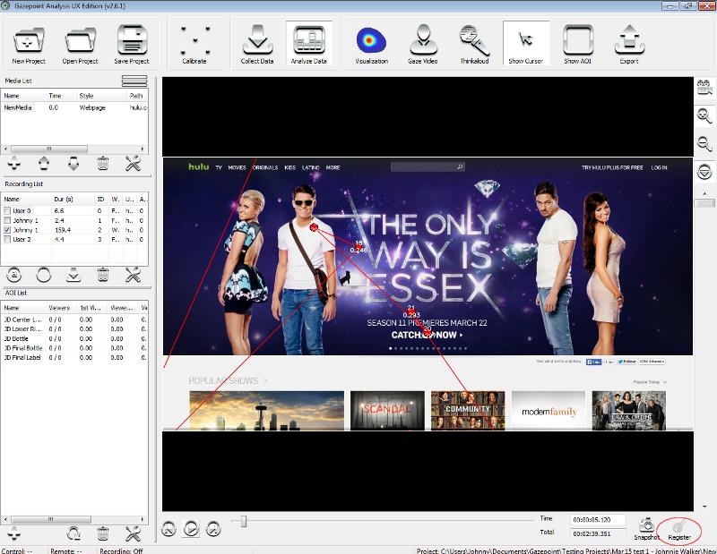Move media down with the down arrow
717x554 pixels.
(x=73, y=163)
